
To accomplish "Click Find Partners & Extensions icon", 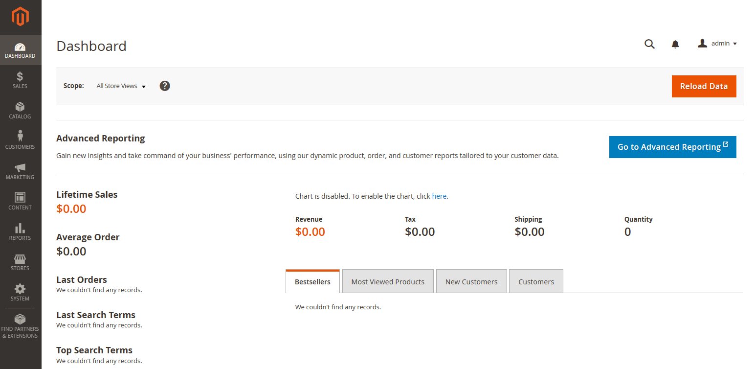I will point(20,326).
